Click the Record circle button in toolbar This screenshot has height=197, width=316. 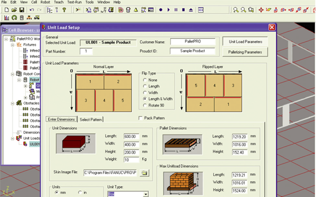(161, 9)
